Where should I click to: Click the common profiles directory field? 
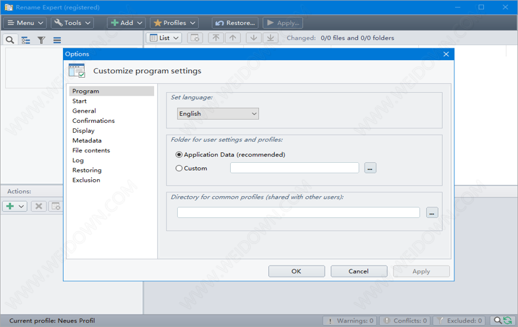pyautogui.click(x=298, y=213)
